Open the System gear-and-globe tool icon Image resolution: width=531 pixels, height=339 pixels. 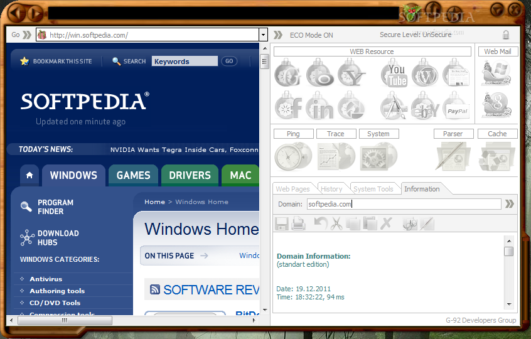(378, 156)
